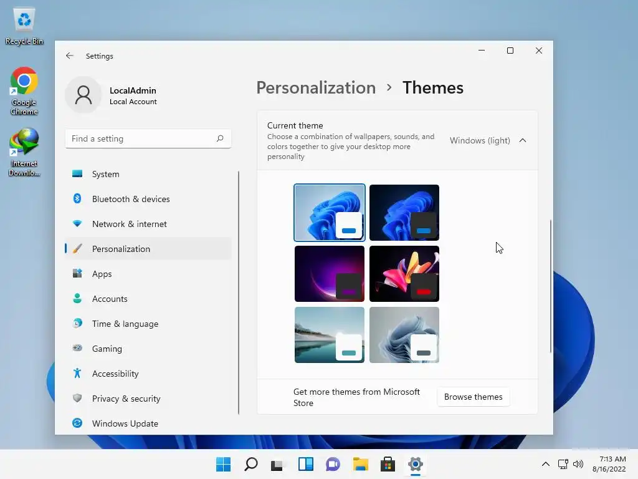Select the Internet Download Manager desktop shortcut
Screen dimensions: 638x479
24,152
